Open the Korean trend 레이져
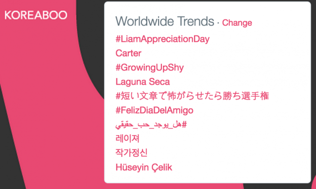Viewport: 316px width, 189px height. [x=127, y=138]
